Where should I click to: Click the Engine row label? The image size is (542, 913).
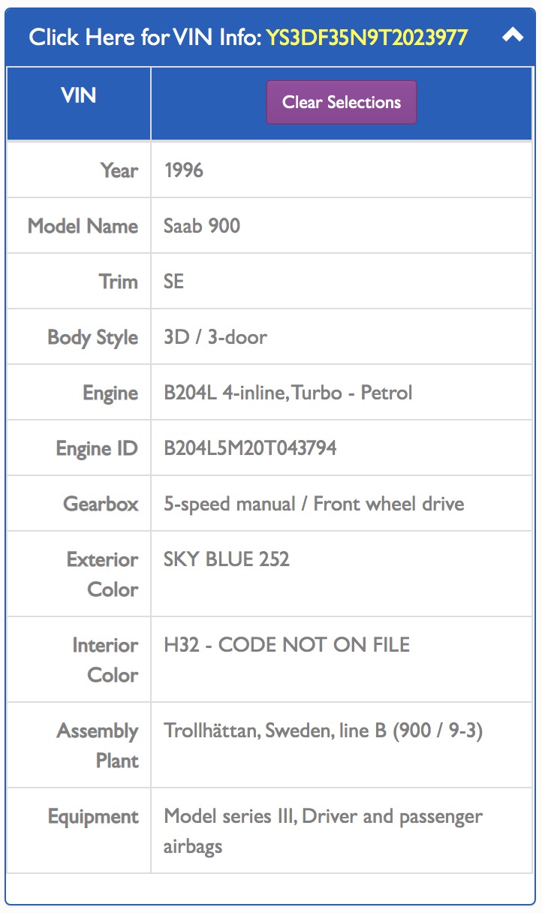pos(110,393)
